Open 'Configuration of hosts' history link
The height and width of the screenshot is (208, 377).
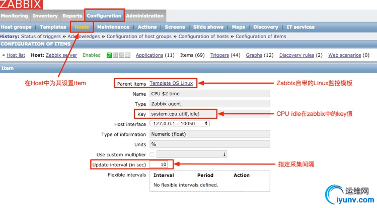click(203, 37)
